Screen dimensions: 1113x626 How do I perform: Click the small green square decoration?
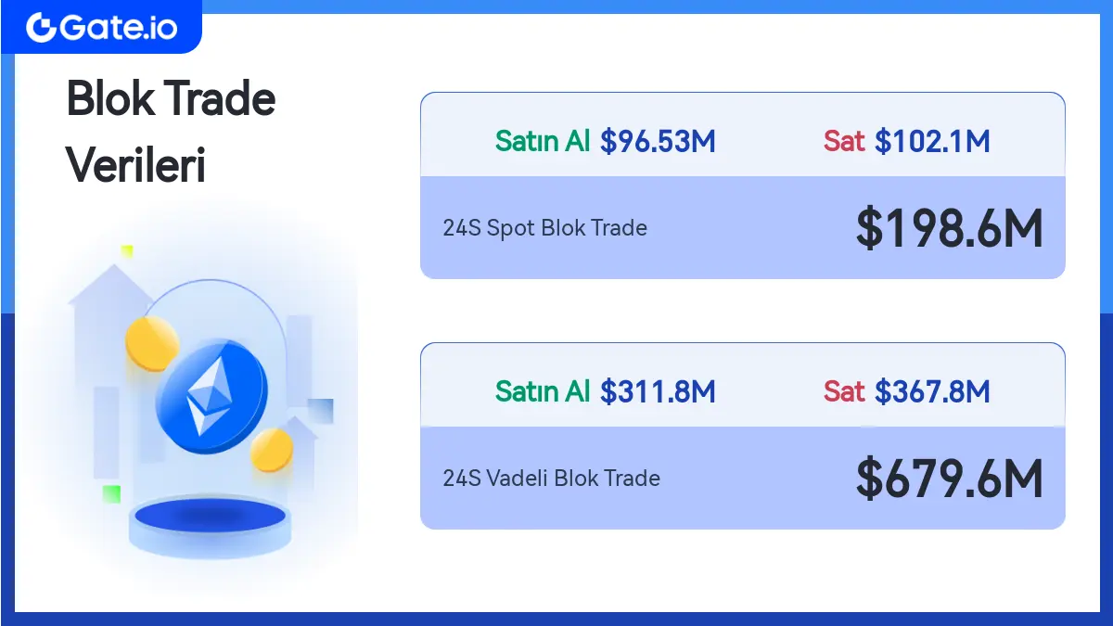click(111, 493)
